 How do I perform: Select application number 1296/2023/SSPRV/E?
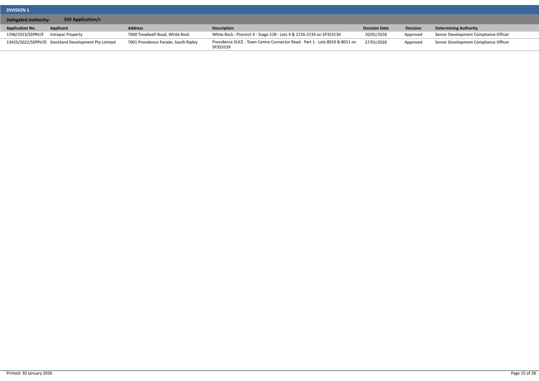pyautogui.click(x=25, y=34)
